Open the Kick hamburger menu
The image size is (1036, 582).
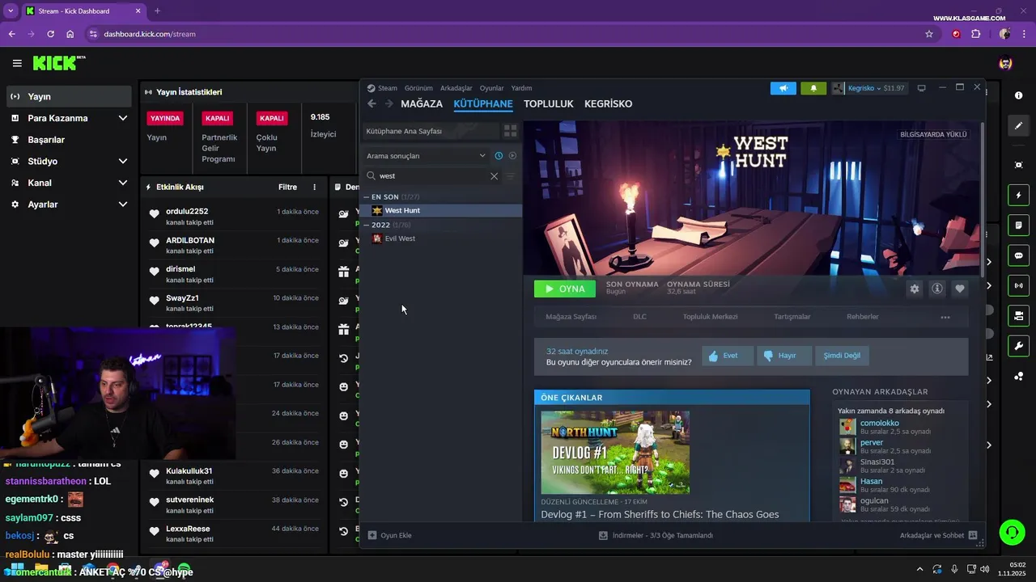[x=17, y=63]
